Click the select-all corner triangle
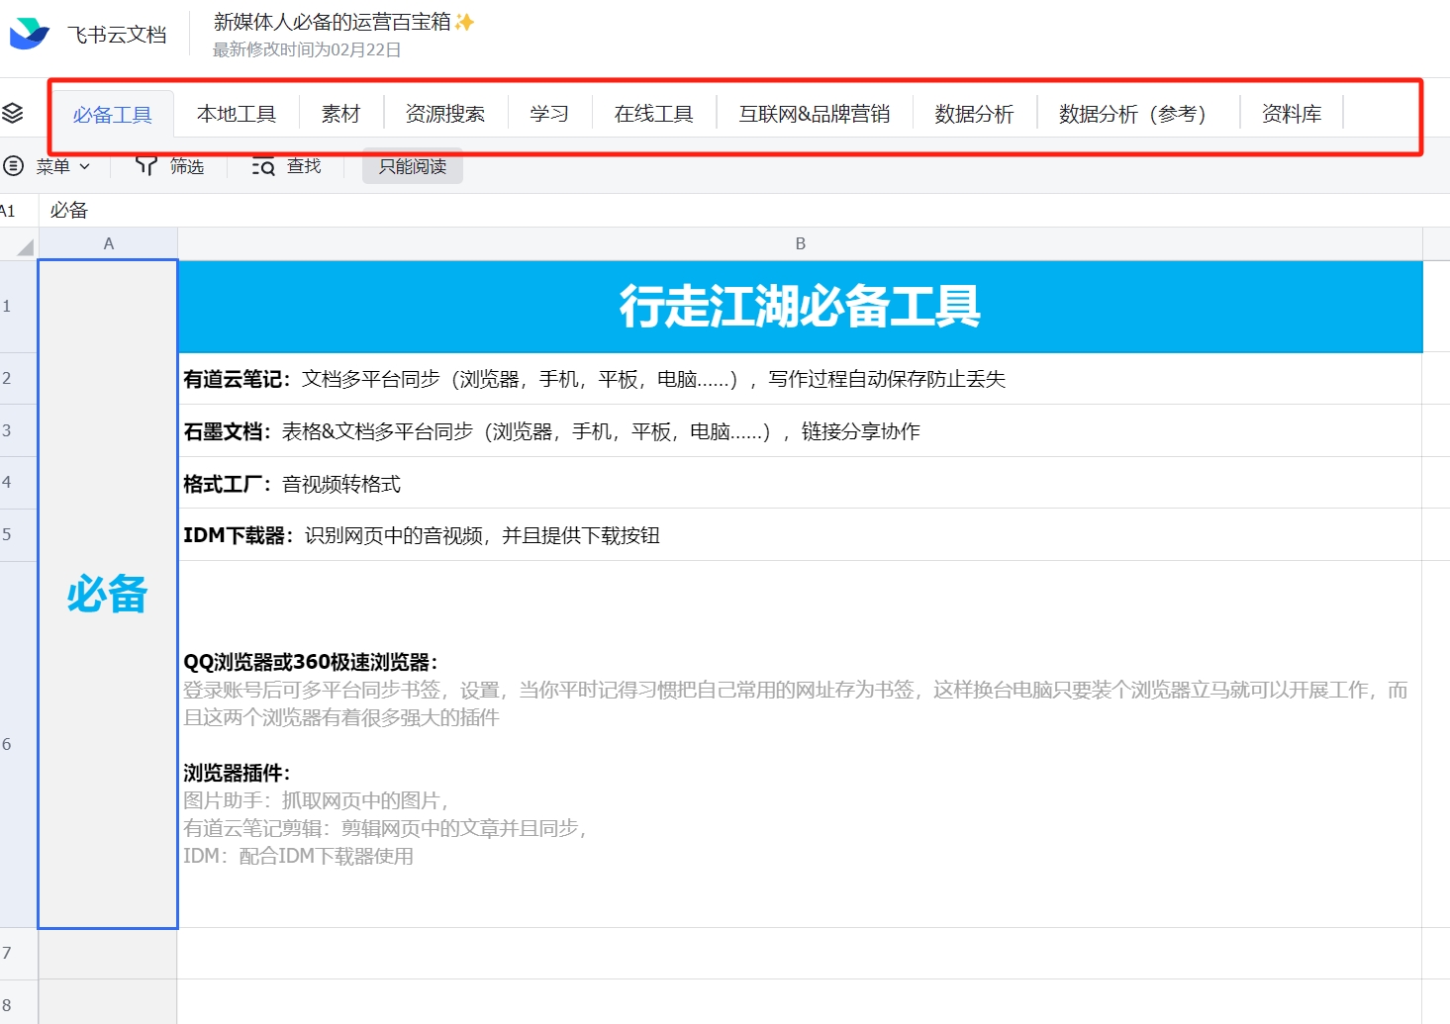The height and width of the screenshot is (1024, 1450). [24, 246]
